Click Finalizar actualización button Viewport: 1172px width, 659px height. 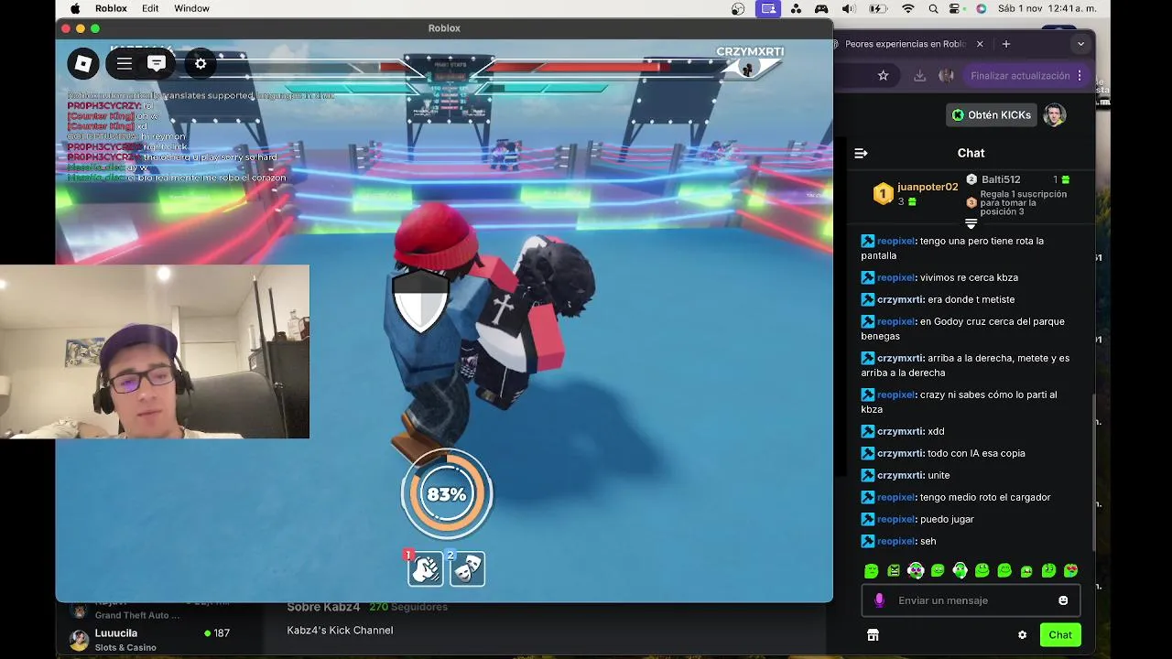(1020, 76)
